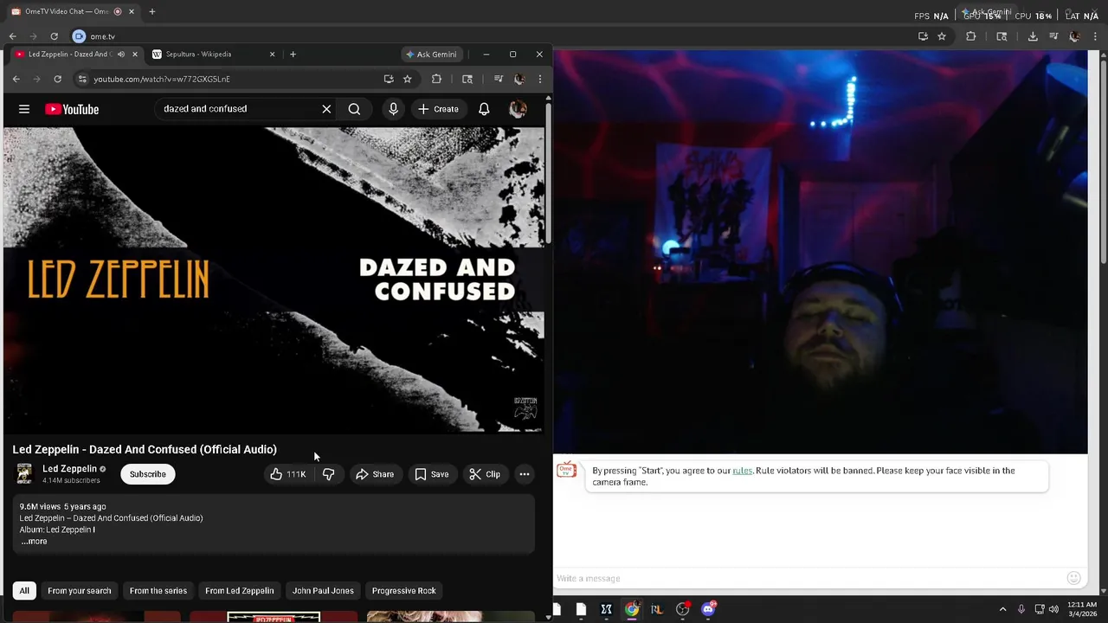Open Discord from the taskbar
Image resolution: width=1108 pixels, height=623 pixels.
click(x=709, y=609)
